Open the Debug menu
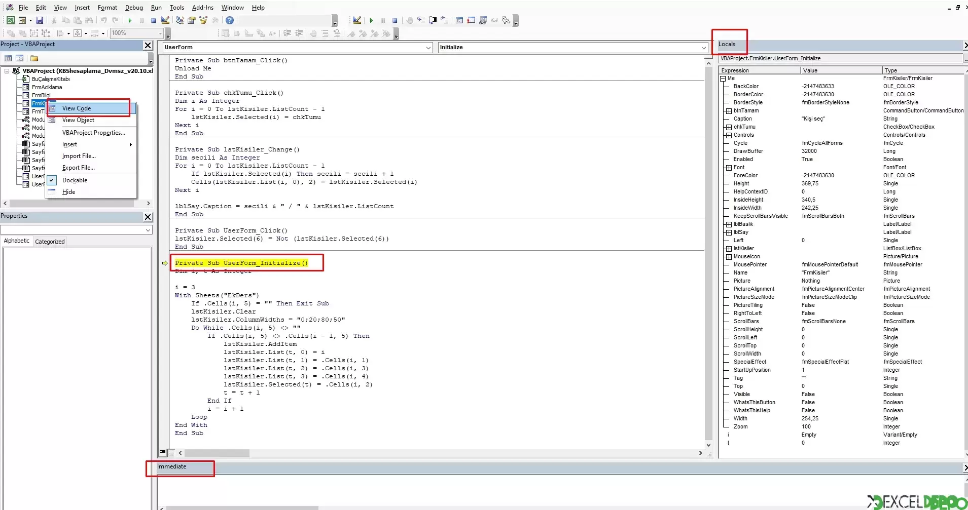Viewport: 968px width, 510px height. point(134,8)
